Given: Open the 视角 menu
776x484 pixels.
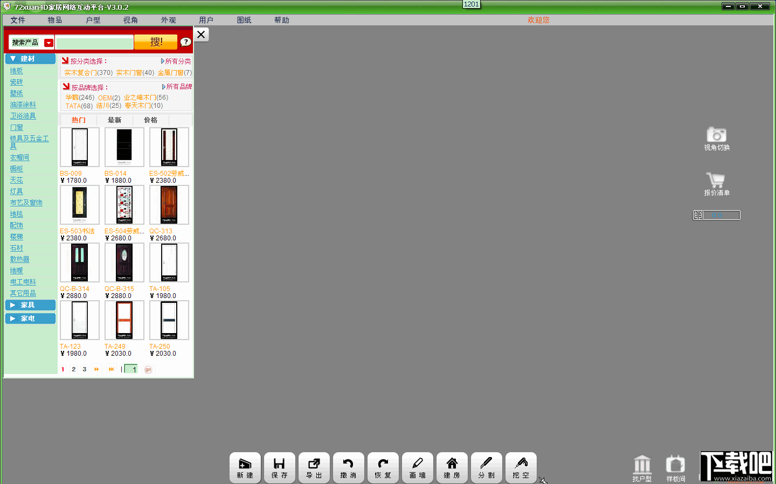Looking at the screenshot, I should click(x=131, y=20).
